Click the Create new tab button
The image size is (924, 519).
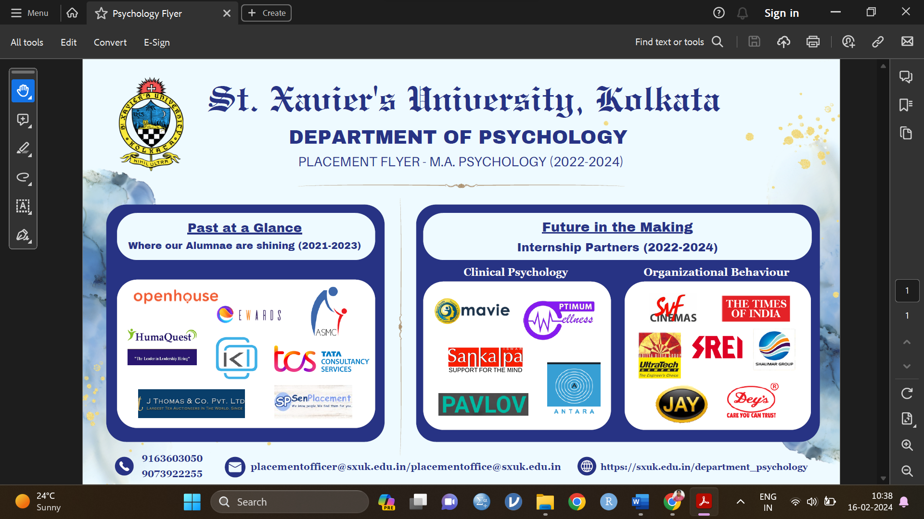click(x=266, y=13)
